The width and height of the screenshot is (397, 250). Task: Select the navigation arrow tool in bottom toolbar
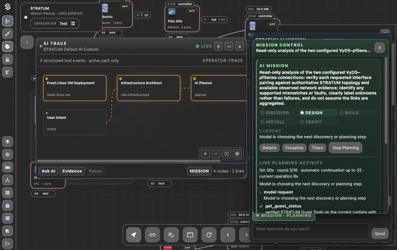click(x=134, y=235)
